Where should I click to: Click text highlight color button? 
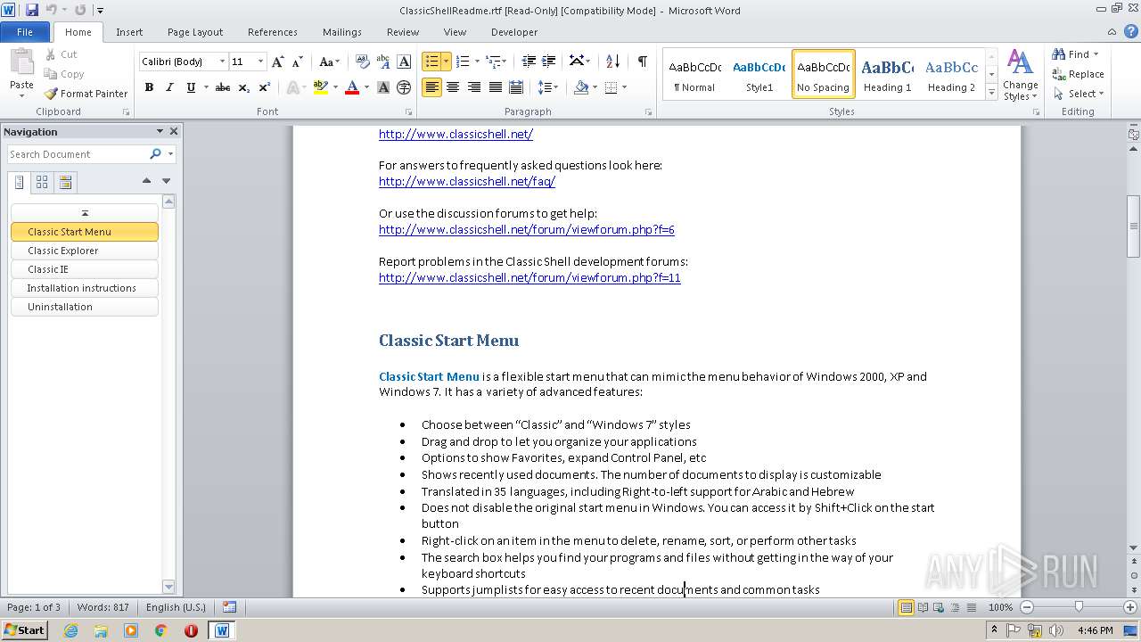point(320,87)
